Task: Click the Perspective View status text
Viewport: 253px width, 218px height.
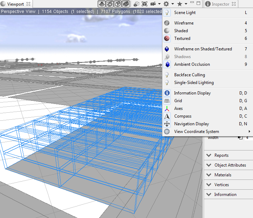Action: tap(18, 12)
